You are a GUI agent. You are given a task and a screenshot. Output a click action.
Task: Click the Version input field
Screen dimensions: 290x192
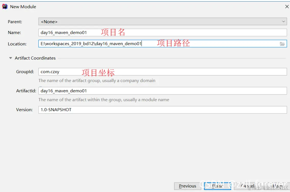[163, 110]
